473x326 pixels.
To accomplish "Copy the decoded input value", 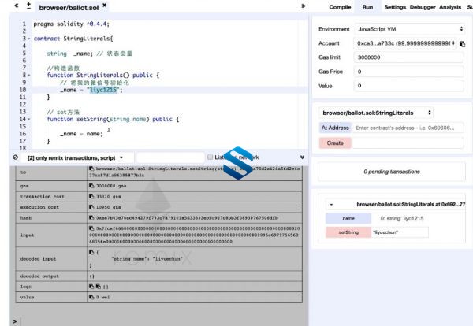I will [91, 252].
